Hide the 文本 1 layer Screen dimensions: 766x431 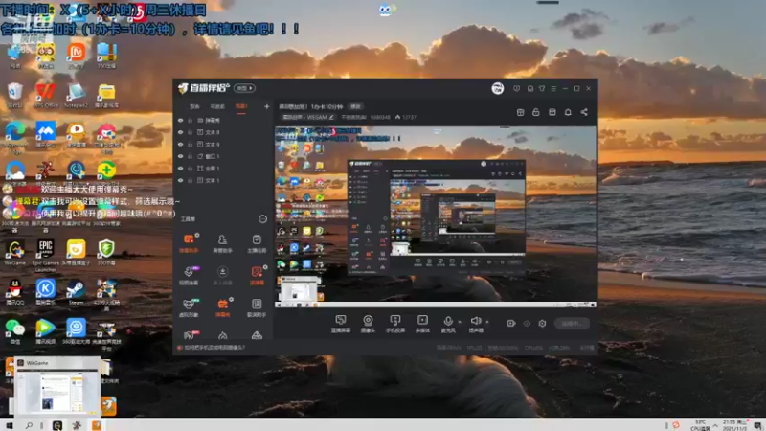coord(180,180)
